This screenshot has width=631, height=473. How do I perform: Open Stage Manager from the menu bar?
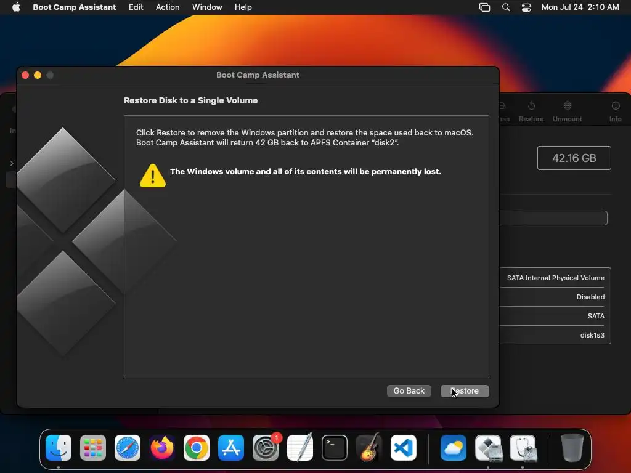[484, 7]
